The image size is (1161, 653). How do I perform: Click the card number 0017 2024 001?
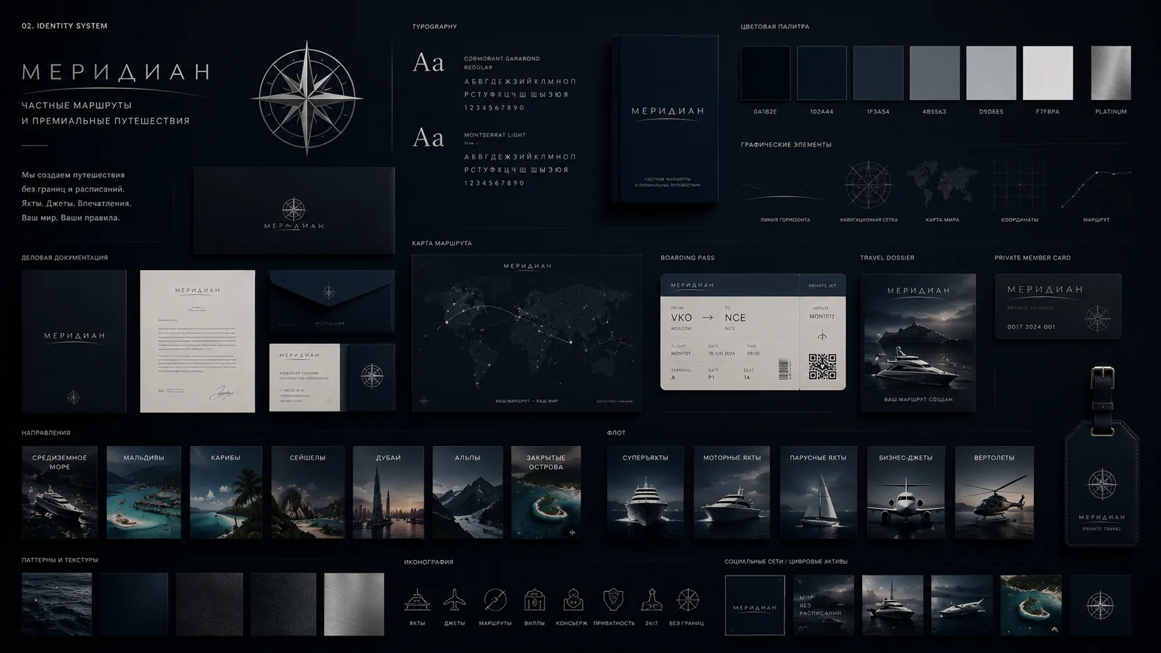pos(1031,327)
